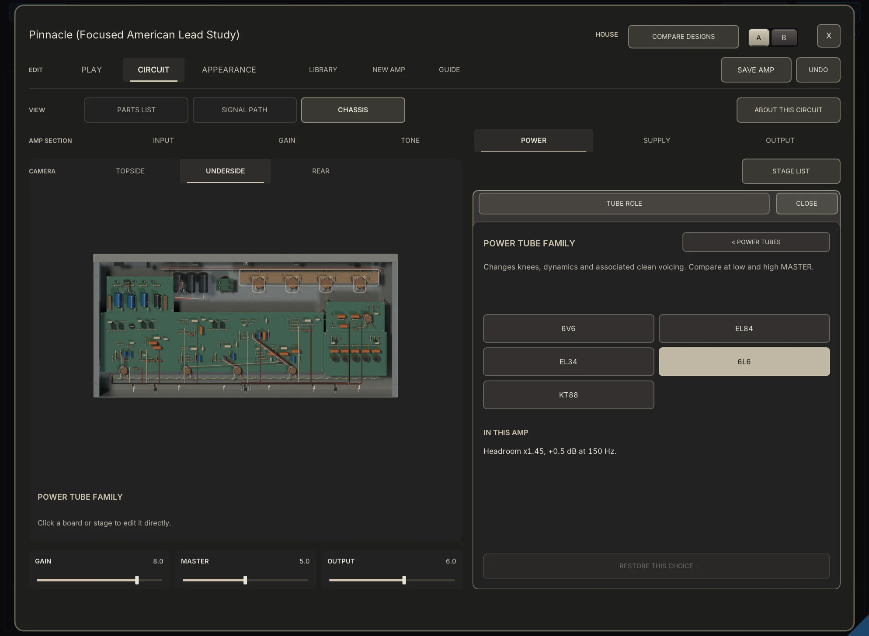
Task: Click the UNDO button
Action: pyautogui.click(x=818, y=70)
